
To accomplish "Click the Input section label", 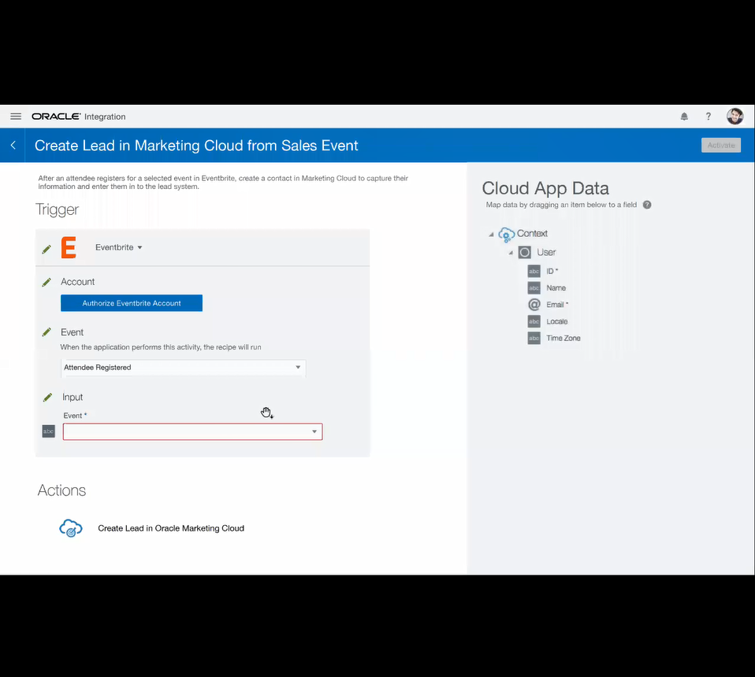I will 73,398.
